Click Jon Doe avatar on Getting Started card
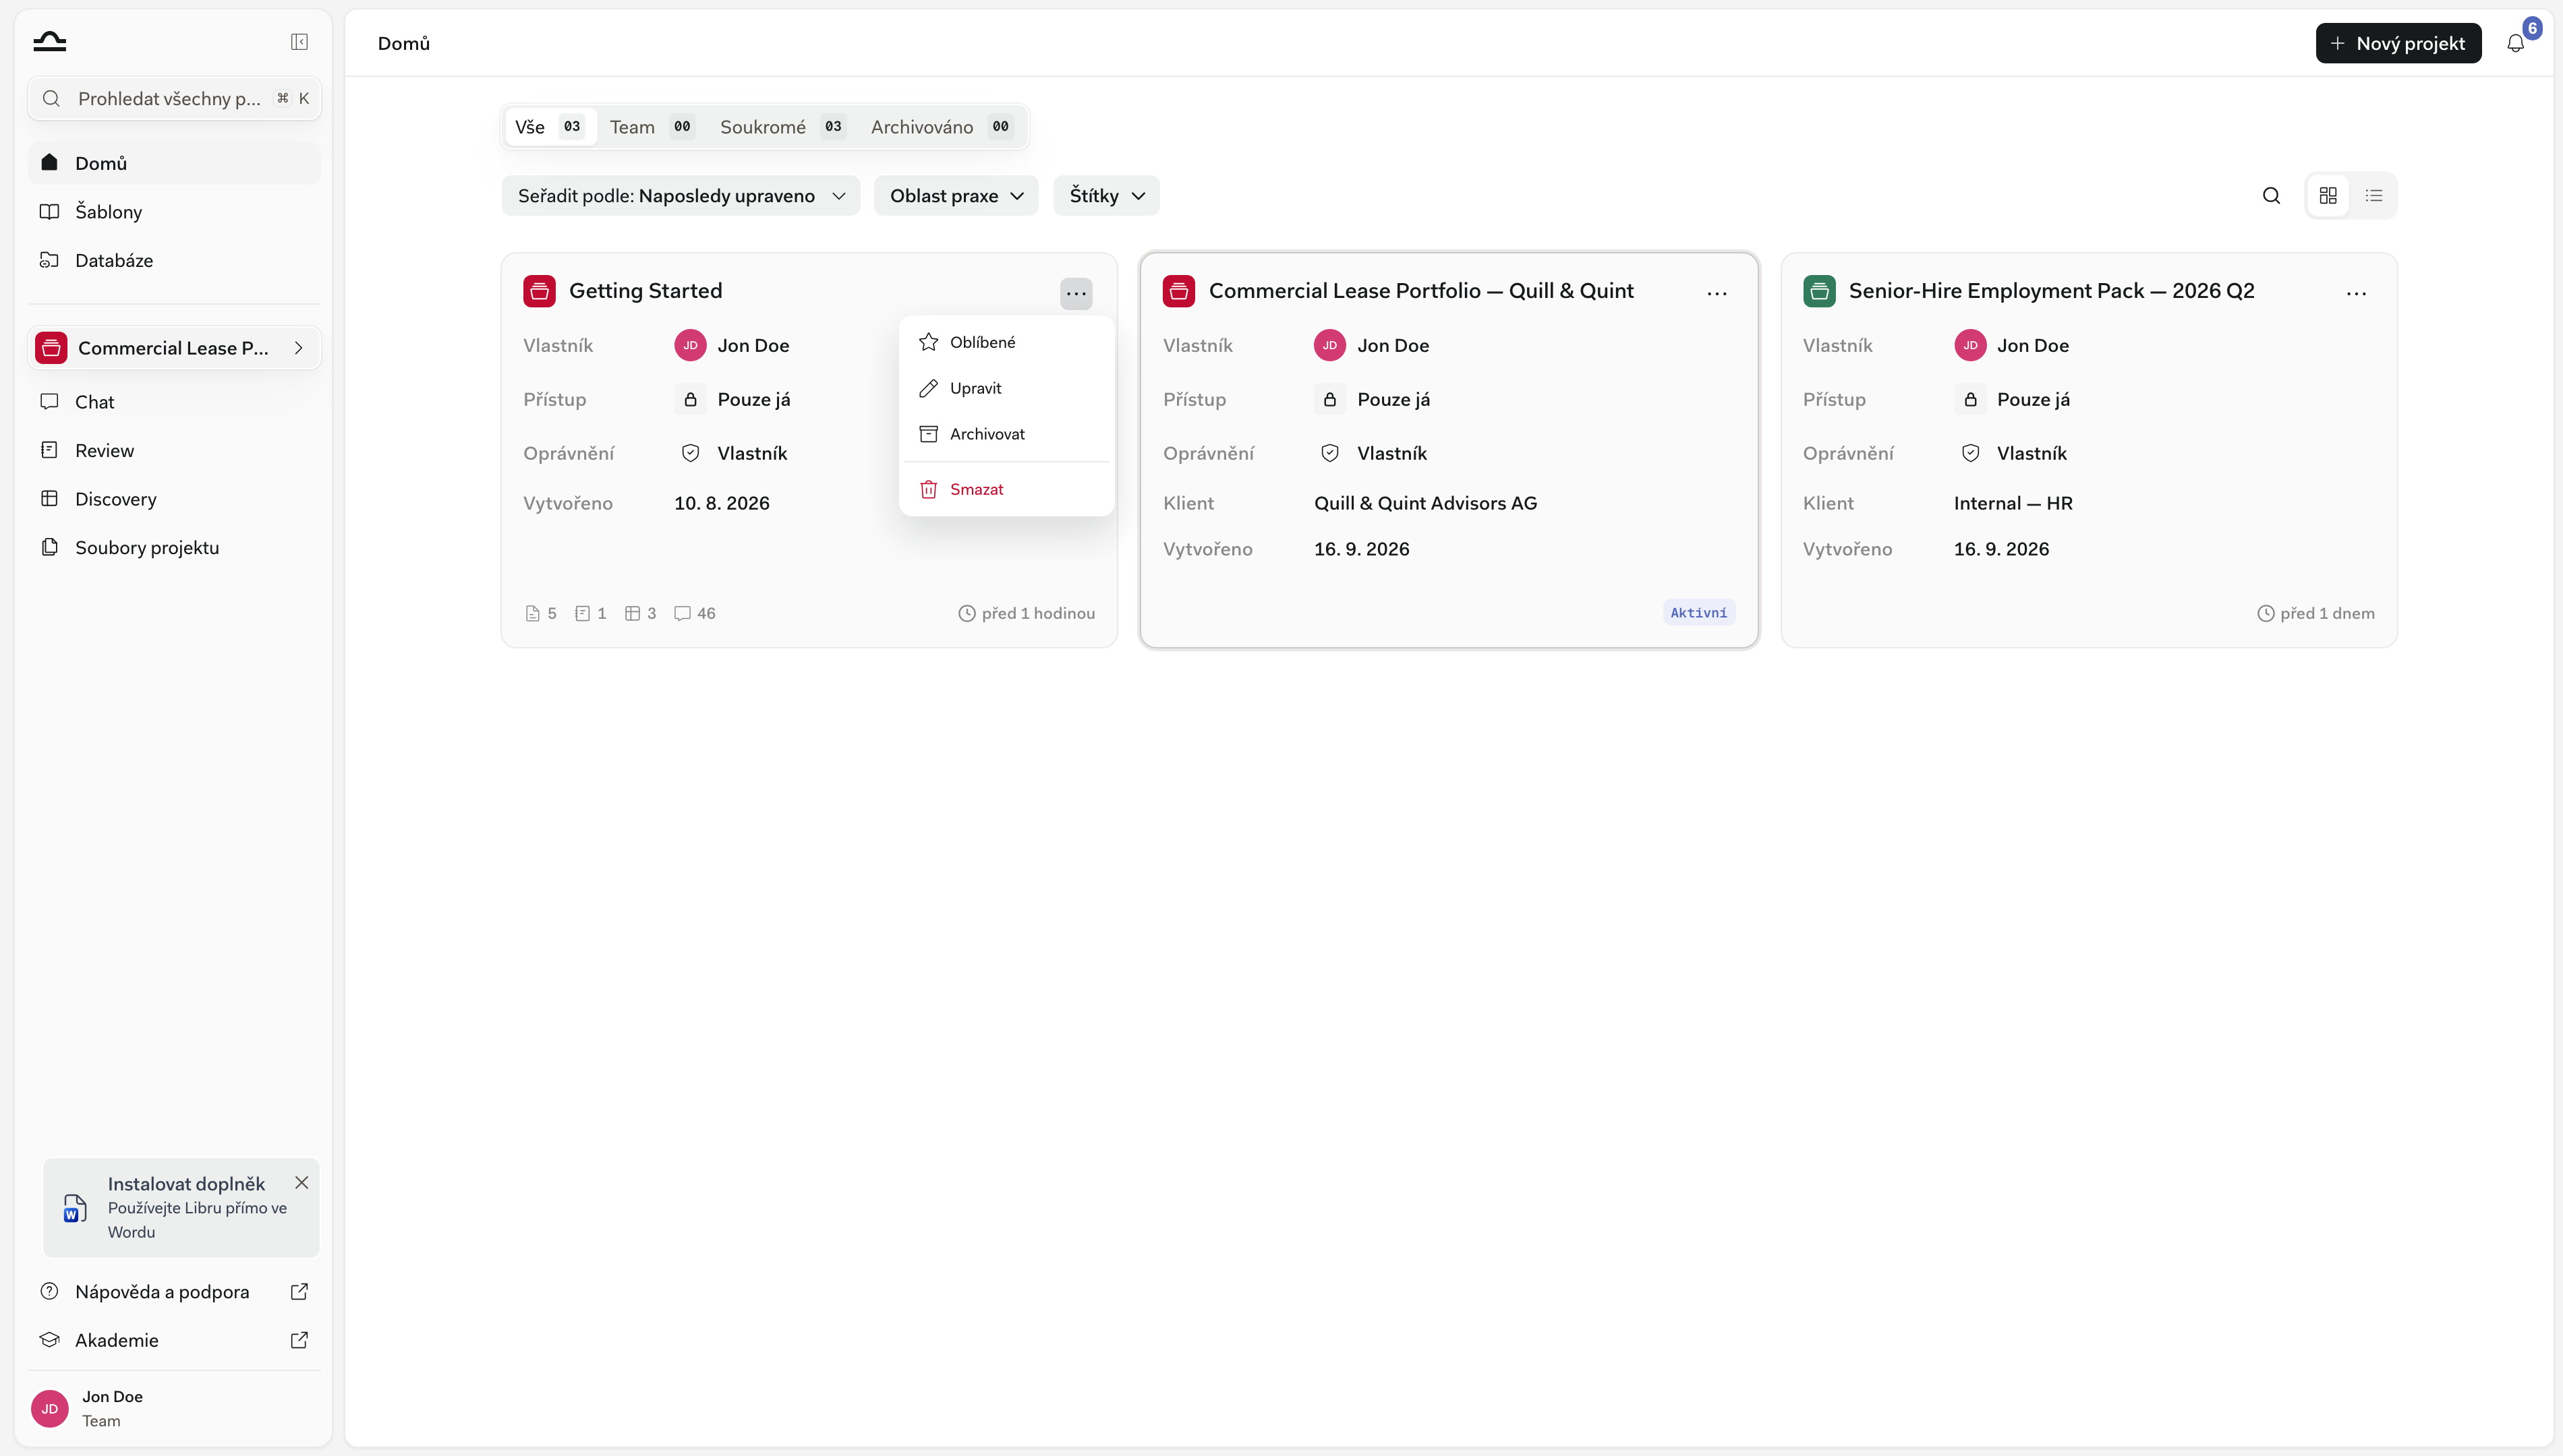The width and height of the screenshot is (2563, 1456). point(690,345)
